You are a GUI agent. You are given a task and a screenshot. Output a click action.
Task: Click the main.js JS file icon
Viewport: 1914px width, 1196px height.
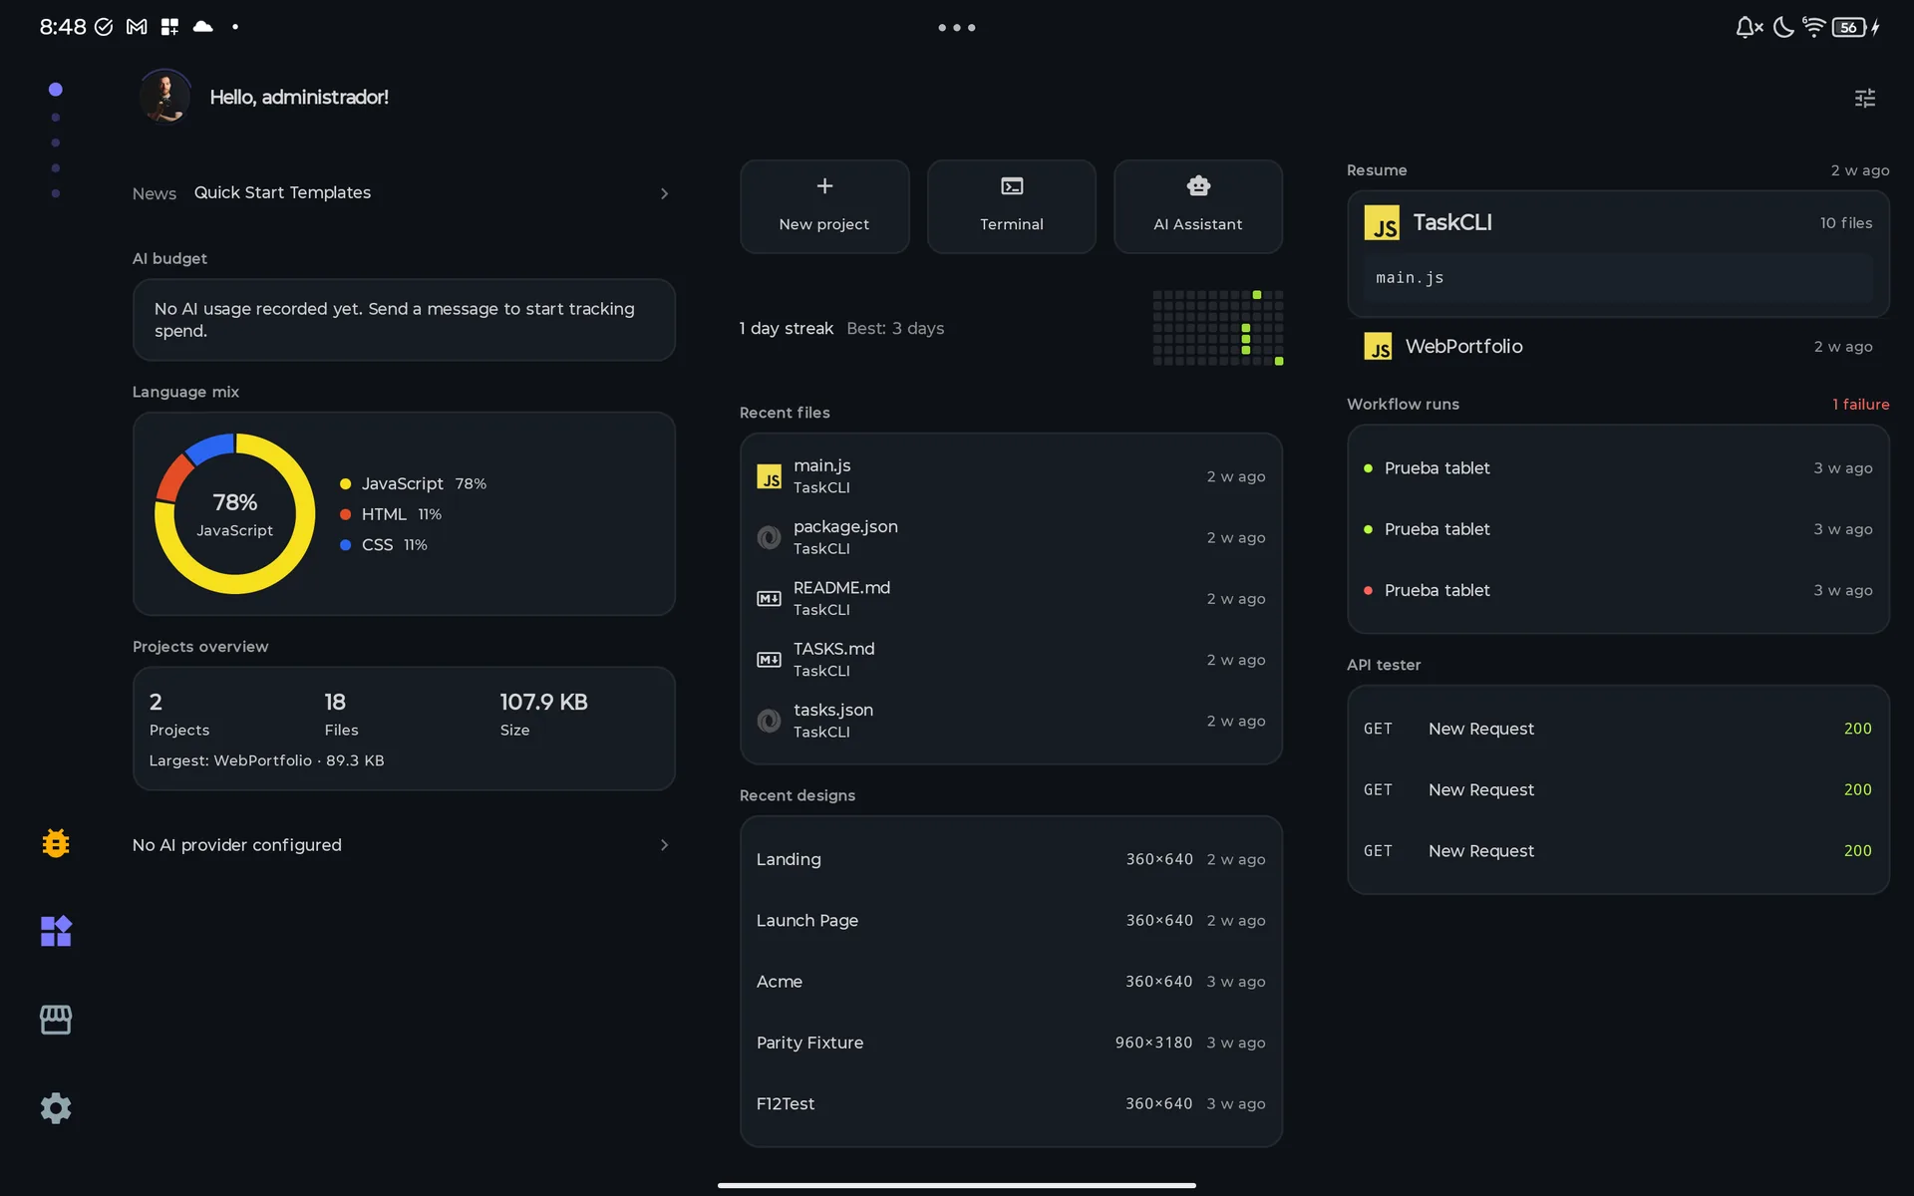tap(769, 476)
